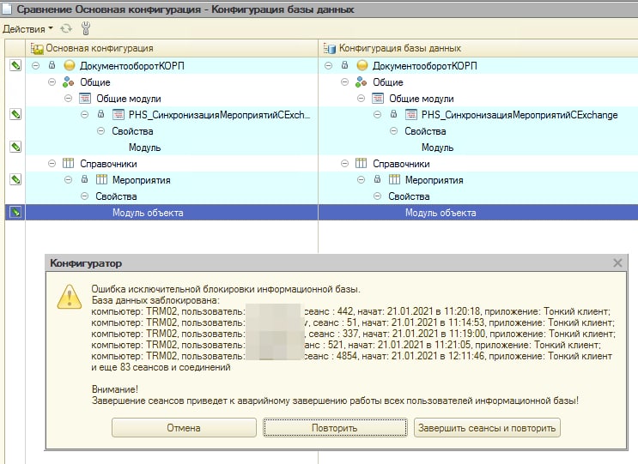This screenshot has width=638, height=464.
Task: Select Модуль in database configuration tree
Action: tap(437, 148)
